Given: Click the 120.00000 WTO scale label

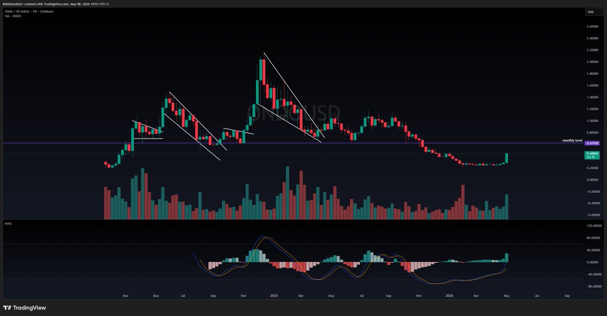Looking at the screenshot, I should (594, 226).
